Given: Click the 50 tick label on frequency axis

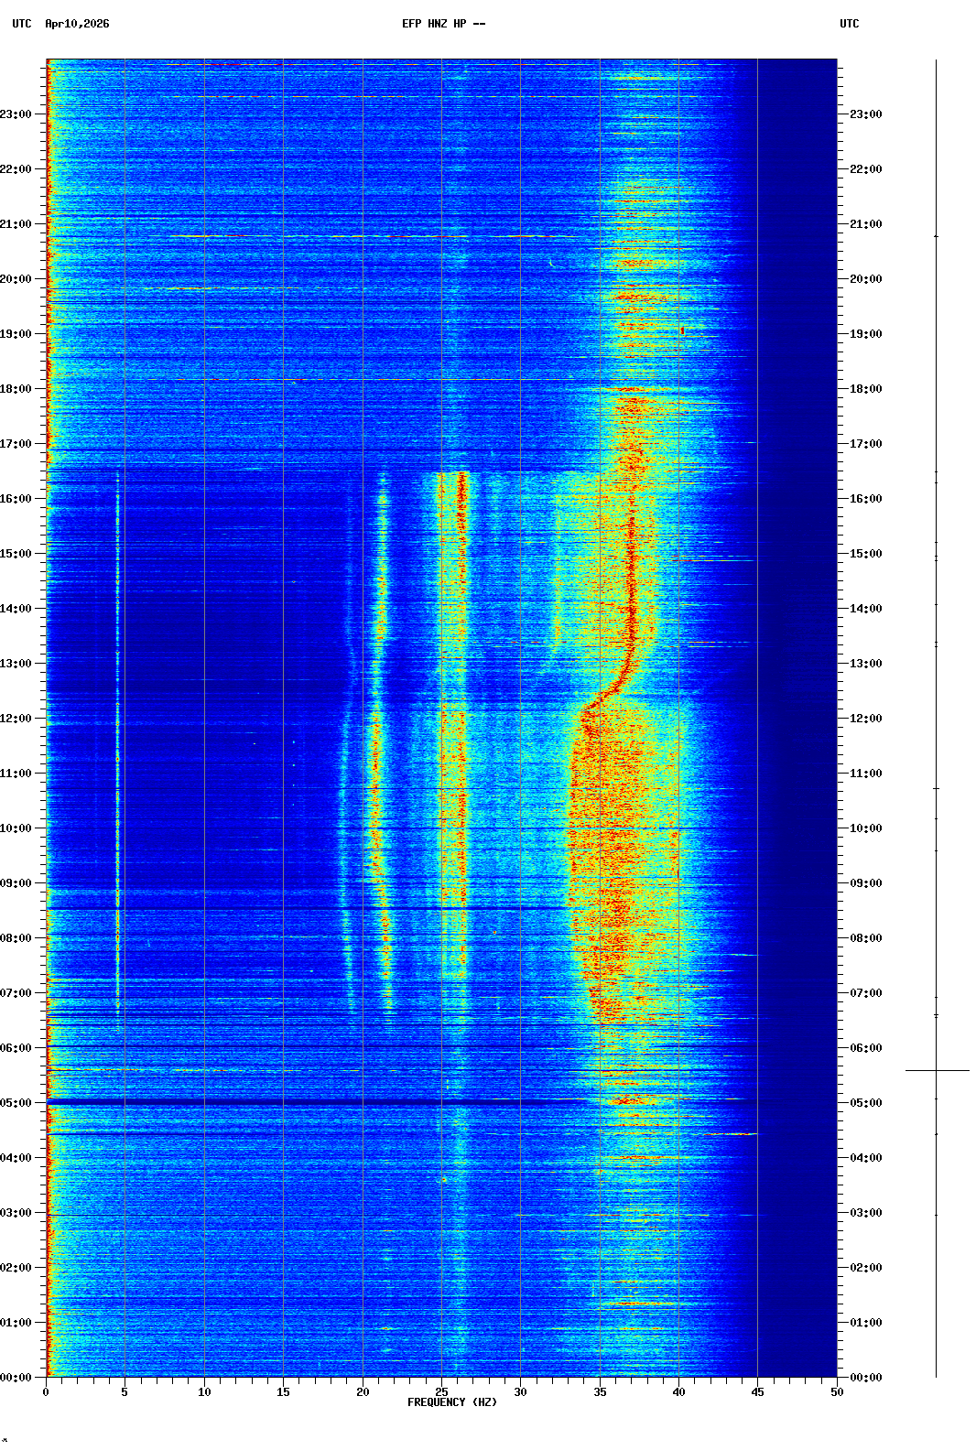Looking at the screenshot, I should (837, 1392).
